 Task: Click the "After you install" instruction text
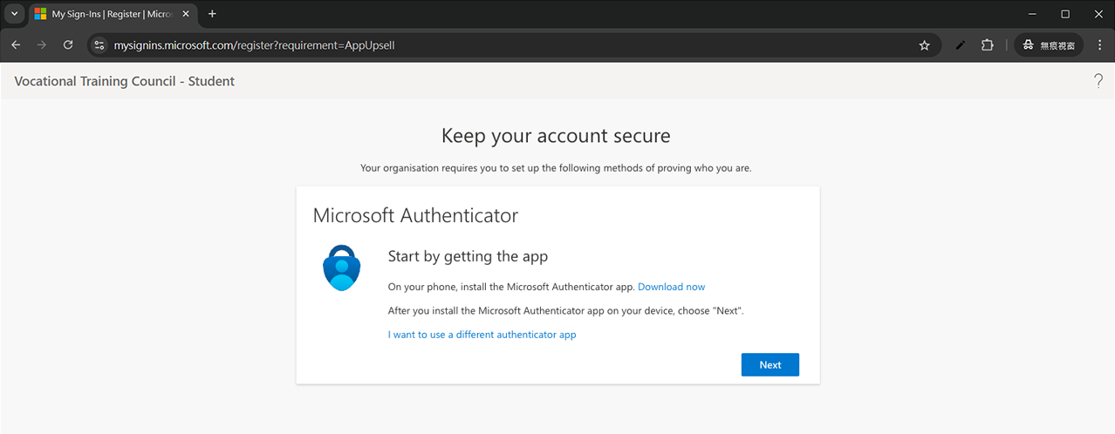tap(566, 310)
